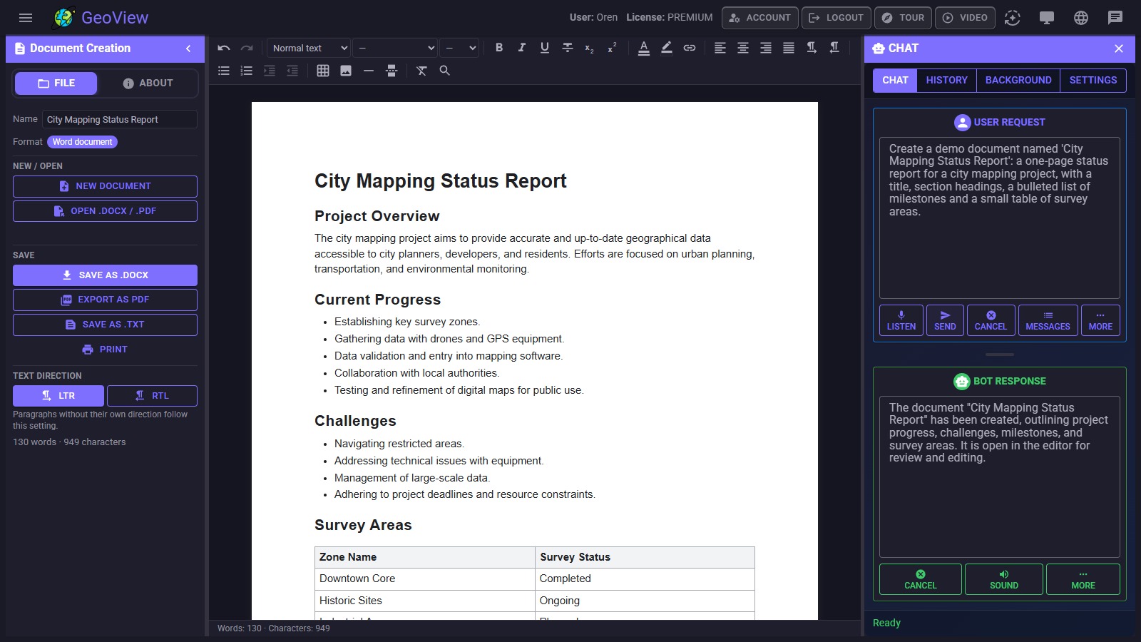Collapse the Document Creation panel
Viewport: 1141px width, 642px height.
(x=188, y=49)
